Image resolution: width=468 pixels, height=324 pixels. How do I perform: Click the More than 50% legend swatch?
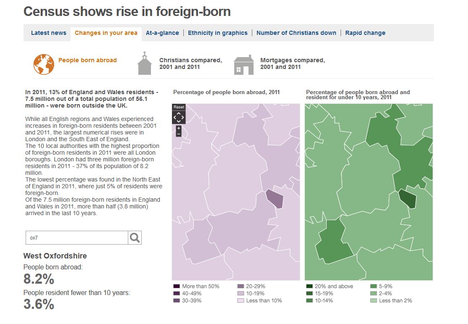[177, 286]
